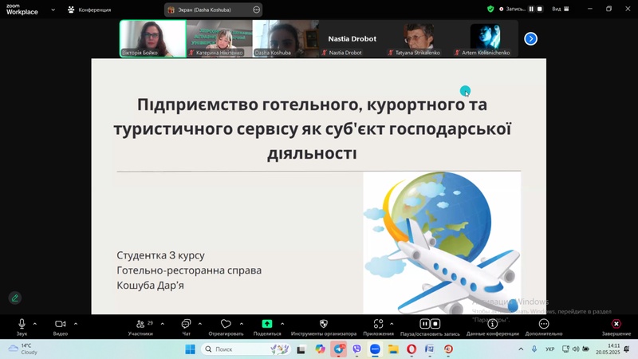Open Данные конференции info icon
The height and width of the screenshot is (359, 638).
[492, 325]
